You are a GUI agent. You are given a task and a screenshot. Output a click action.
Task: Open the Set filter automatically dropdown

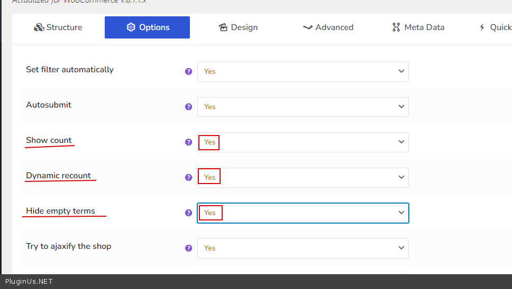coord(303,71)
